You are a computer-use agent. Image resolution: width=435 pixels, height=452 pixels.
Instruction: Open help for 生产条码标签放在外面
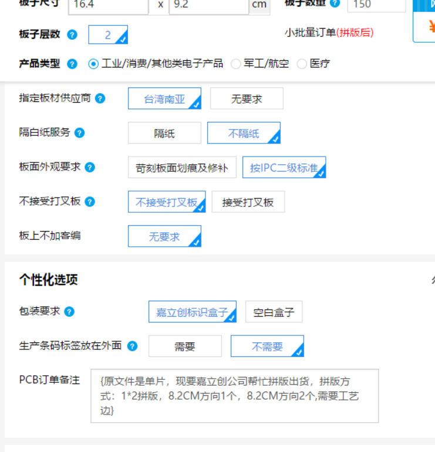[133, 346]
